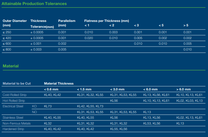
Task: Select the "Outer Diameter (mm)" column header
Action: [15, 23]
